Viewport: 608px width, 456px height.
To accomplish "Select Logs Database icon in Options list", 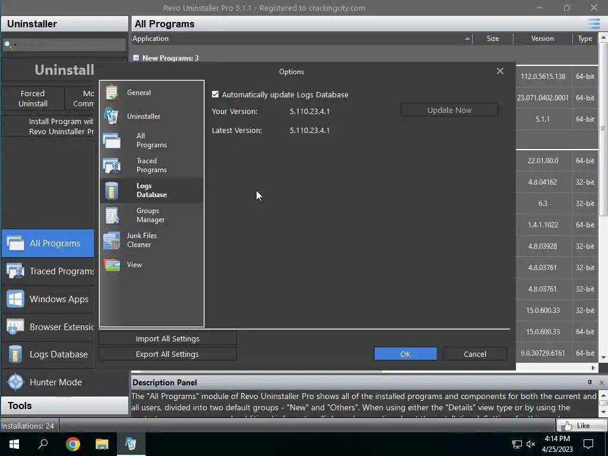I will [112, 191].
